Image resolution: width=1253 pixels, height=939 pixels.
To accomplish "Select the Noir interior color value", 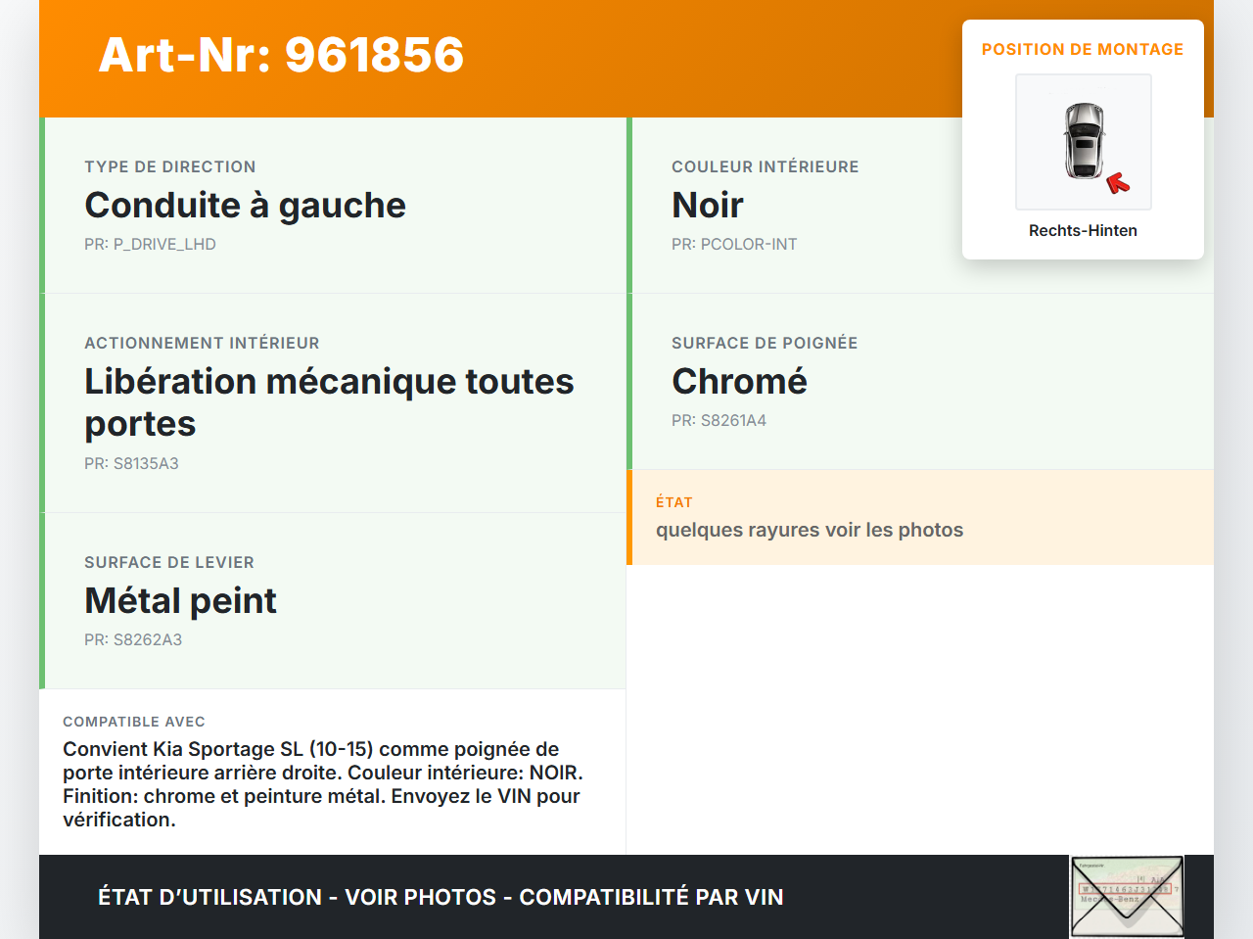I will pos(707,206).
